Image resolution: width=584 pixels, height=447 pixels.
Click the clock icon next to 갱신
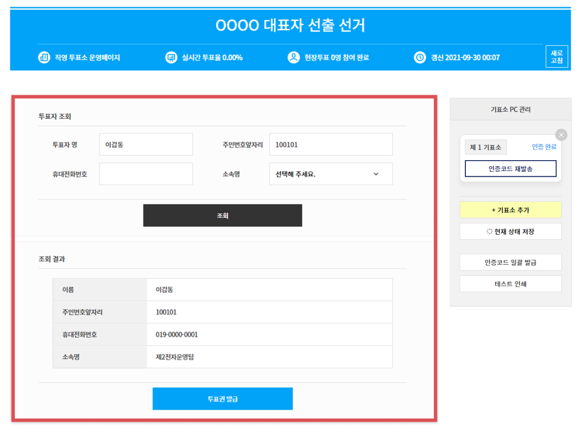(420, 57)
